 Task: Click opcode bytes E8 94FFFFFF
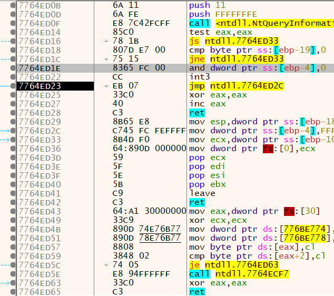point(141,274)
